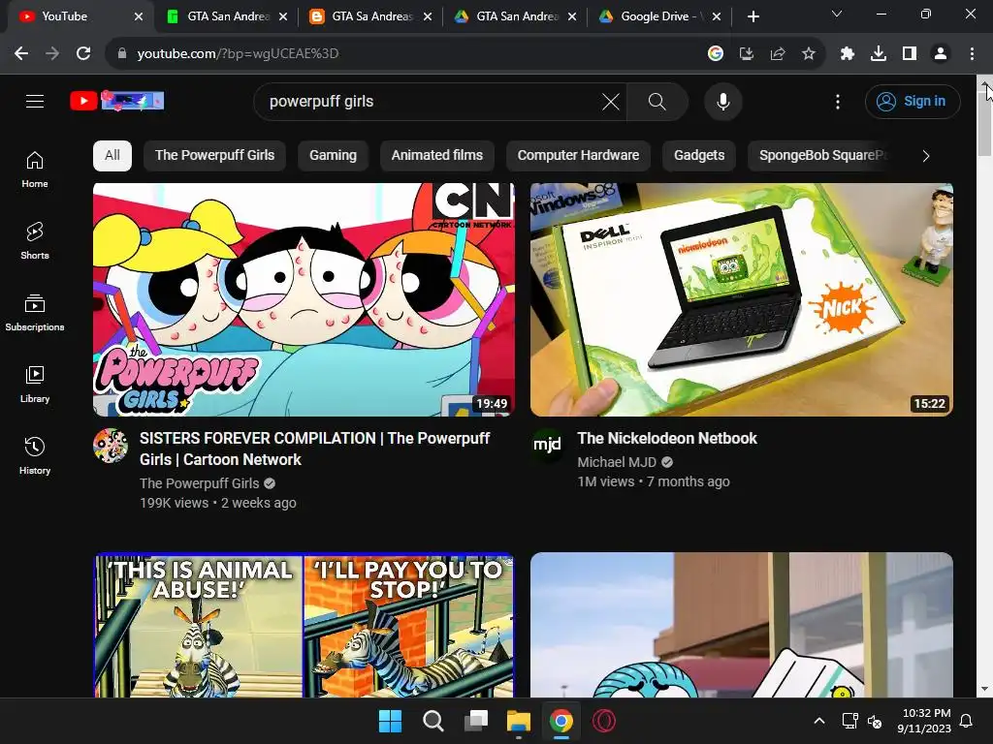Reload the page
Image resolution: width=993 pixels, height=744 pixels.
83,54
